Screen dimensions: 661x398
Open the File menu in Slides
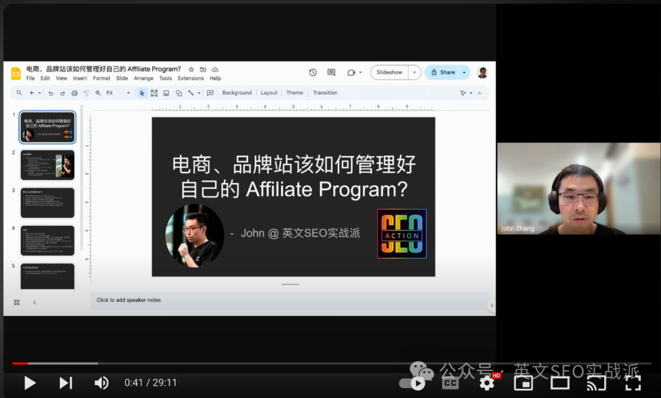pyautogui.click(x=31, y=78)
